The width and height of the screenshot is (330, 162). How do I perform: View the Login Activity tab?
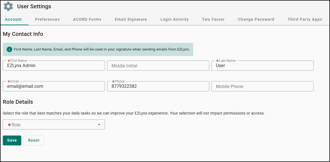tap(174, 19)
